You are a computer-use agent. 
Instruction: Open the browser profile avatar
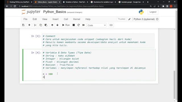point(171,6)
